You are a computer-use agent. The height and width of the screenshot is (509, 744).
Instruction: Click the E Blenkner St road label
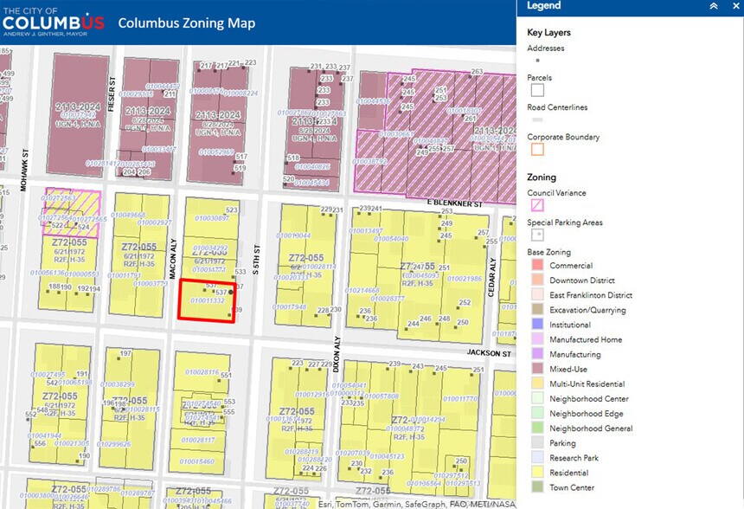click(453, 203)
